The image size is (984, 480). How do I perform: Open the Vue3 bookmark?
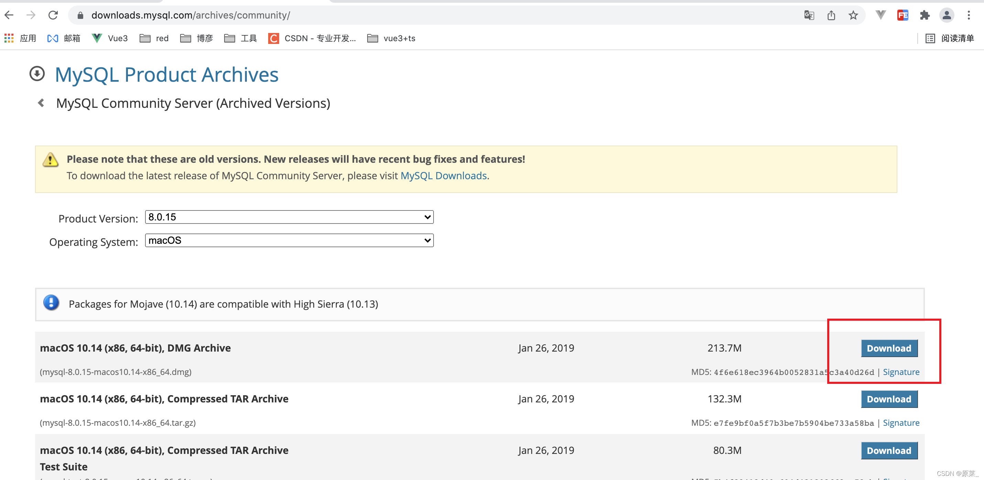coord(110,38)
